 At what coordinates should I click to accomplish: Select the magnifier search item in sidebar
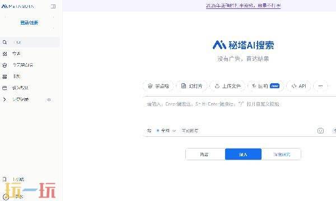point(30,42)
